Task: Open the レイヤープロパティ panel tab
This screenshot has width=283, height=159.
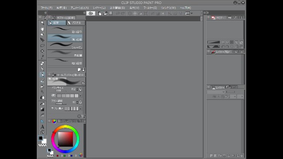Action: coord(221,52)
